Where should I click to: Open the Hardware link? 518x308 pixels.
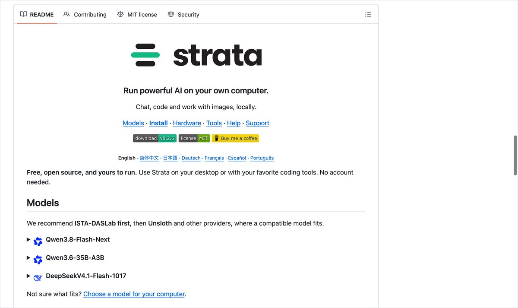click(x=187, y=123)
